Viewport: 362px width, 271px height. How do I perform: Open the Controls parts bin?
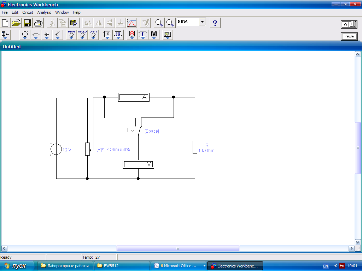click(143, 35)
